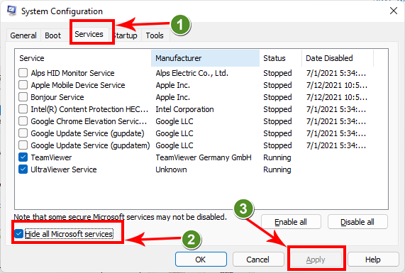Click the Unknown manufacturer cell

tap(171, 169)
